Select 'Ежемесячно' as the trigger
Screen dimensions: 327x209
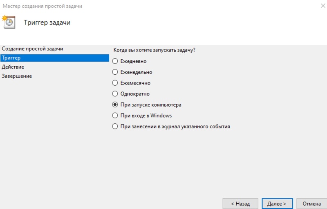pos(115,83)
